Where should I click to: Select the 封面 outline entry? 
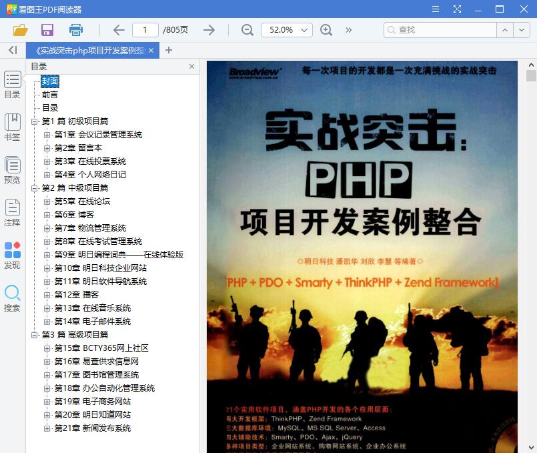50,81
